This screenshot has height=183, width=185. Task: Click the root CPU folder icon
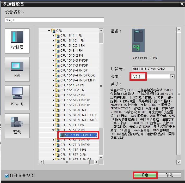53,31
